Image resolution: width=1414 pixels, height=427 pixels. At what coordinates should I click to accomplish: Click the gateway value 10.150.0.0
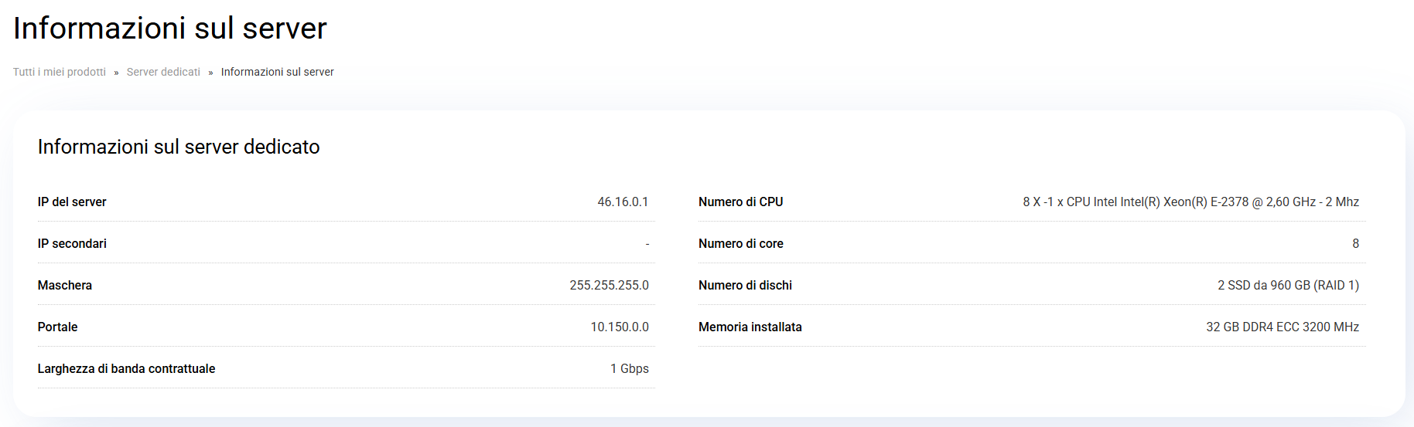(x=620, y=327)
